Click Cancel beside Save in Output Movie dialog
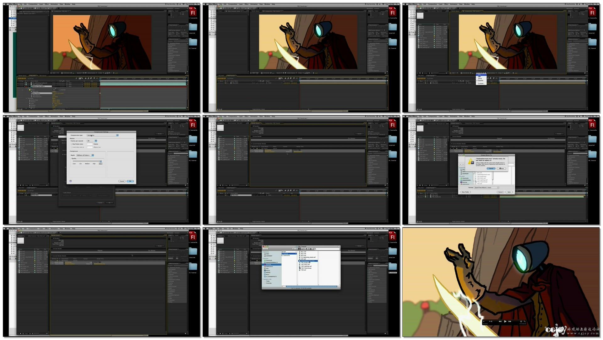The width and height of the screenshot is (603, 340). tap(501, 192)
